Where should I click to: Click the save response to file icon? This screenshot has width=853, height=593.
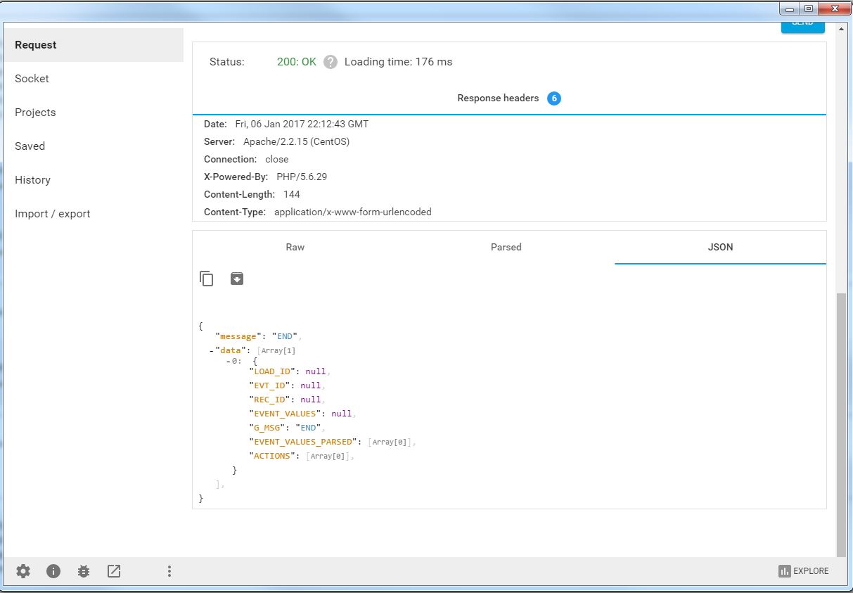[237, 279]
